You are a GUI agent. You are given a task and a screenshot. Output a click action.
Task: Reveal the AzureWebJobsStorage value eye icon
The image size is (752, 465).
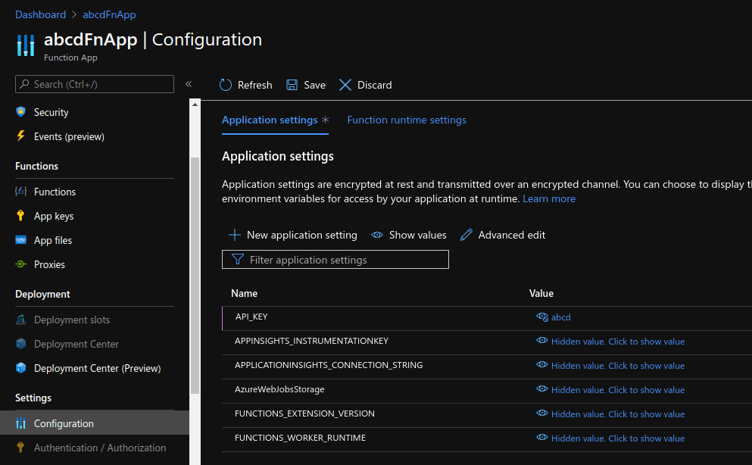(x=542, y=389)
